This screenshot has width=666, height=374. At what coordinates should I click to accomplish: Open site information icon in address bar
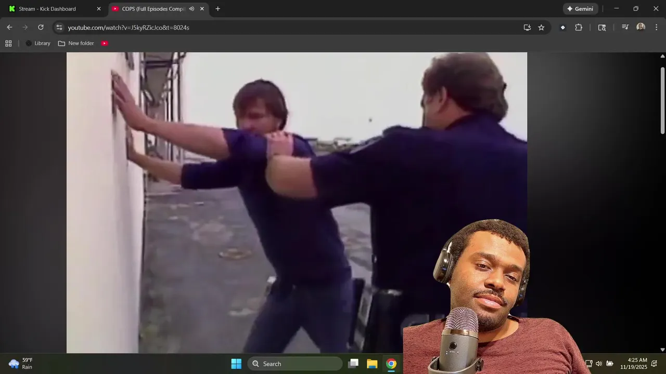[x=59, y=28]
